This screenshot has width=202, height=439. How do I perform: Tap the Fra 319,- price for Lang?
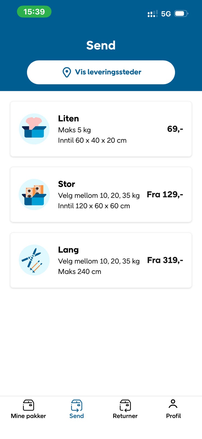(165, 260)
